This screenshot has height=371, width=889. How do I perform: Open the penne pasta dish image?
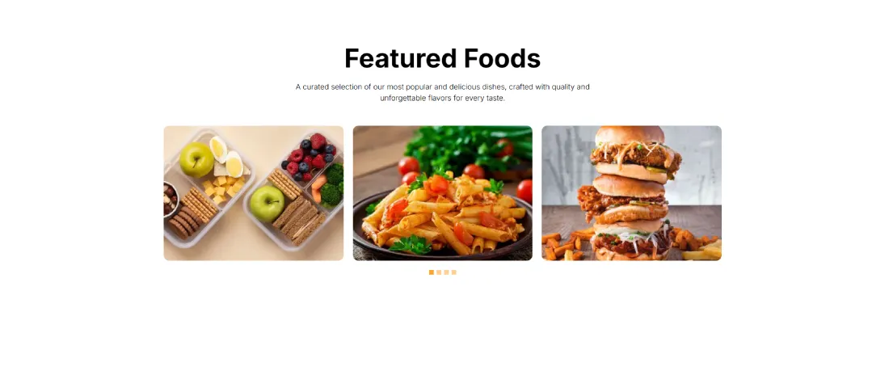tap(442, 193)
